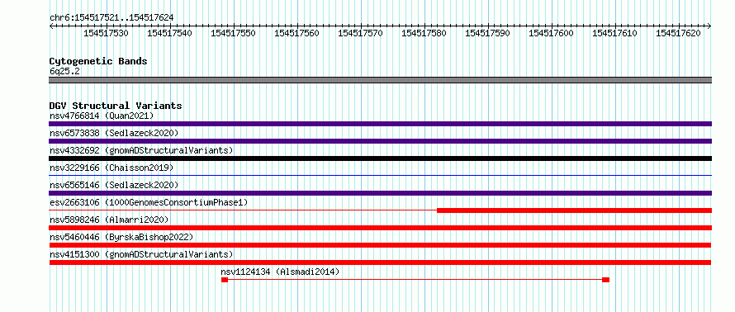Click the DGV Structural Variants track title
This screenshot has height=312, width=735.
tap(116, 106)
